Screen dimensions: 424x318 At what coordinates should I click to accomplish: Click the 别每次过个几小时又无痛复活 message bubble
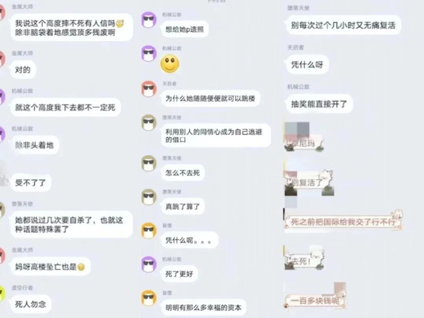click(x=343, y=25)
